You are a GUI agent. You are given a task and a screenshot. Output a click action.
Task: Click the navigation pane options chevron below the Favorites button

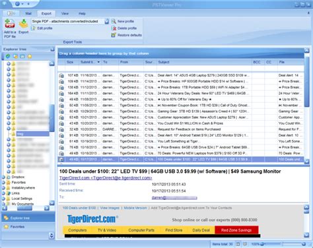[x=52, y=235]
